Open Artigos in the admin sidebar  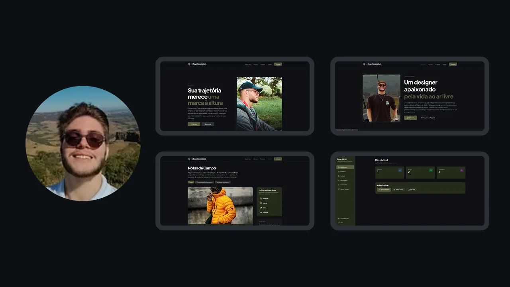[x=343, y=176]
